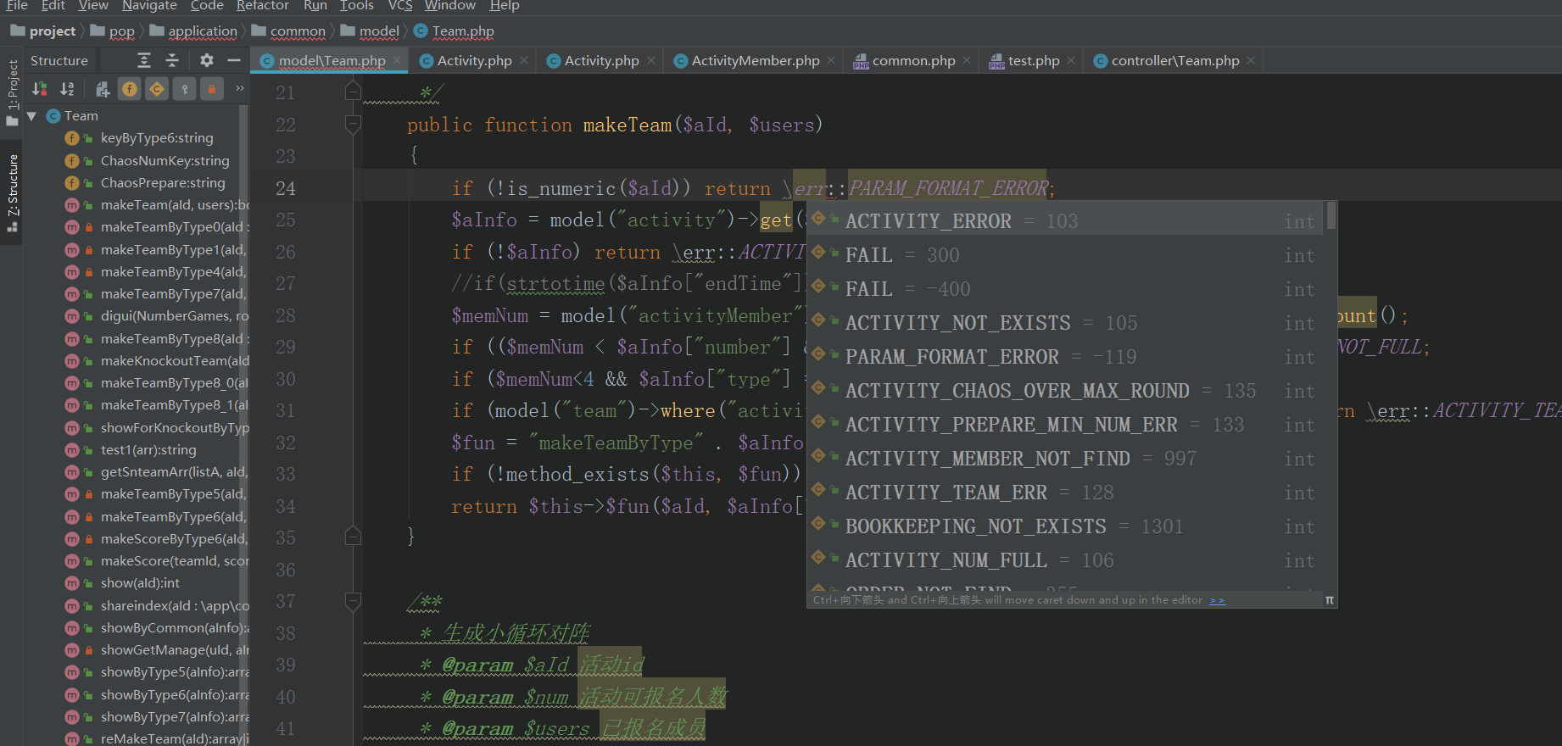The image size is (1562, 746).
Task: Toggle Show non-public lock filter
Action: (211, 89)
